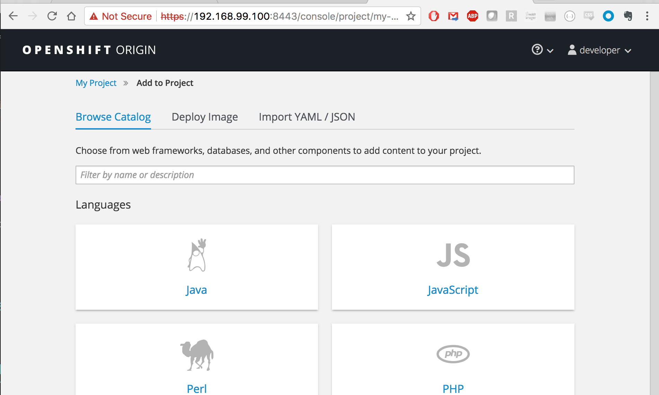Click the OpenShift Origin logo
Viewport: 659px width, 395px height.
89,50
